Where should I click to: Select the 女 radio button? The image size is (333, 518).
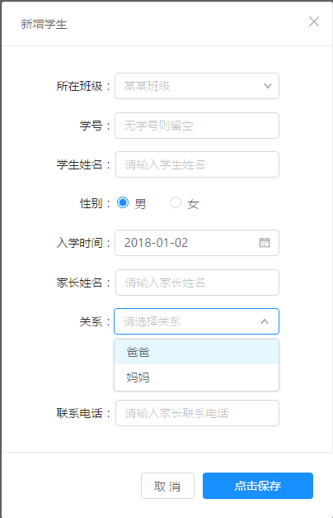[176, 202]
